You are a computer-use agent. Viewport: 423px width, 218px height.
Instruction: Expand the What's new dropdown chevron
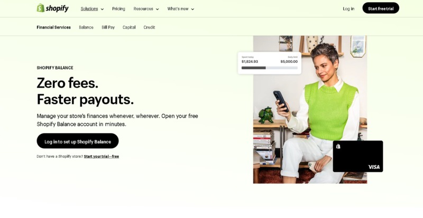click(x=192, y=9)
